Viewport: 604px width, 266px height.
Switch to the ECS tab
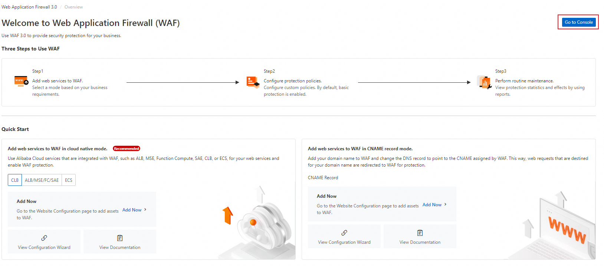tap(69, 180)
